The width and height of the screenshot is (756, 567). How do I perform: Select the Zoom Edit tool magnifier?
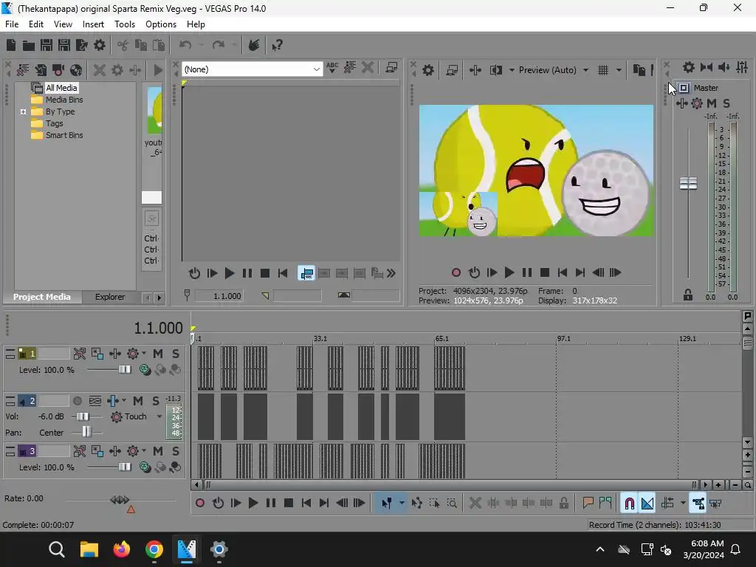pyautogui.click(x=452, y=504)
